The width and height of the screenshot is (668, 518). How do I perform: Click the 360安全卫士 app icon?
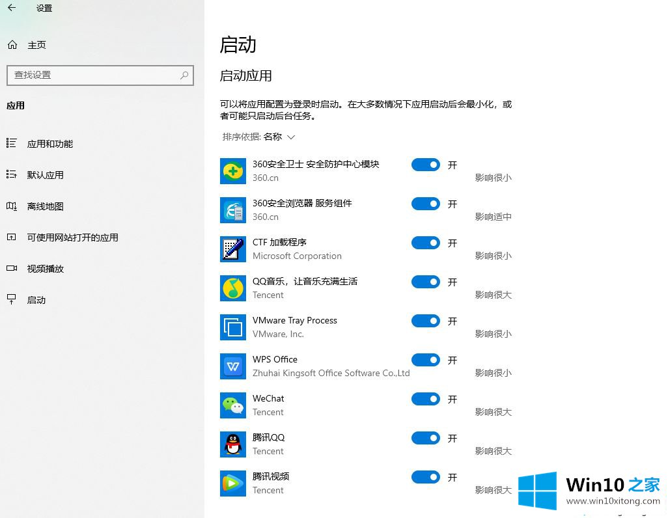click(232, 171)
